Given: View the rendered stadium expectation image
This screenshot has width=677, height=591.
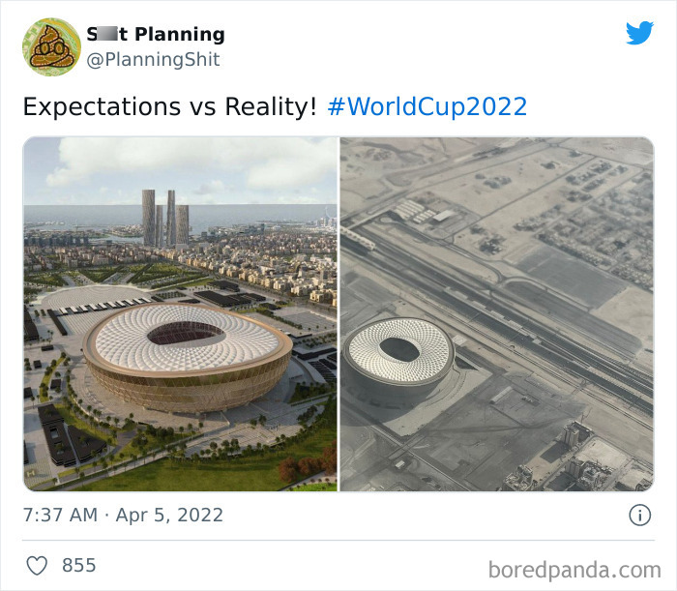Looking at the screenshot, I should [180, 313].
